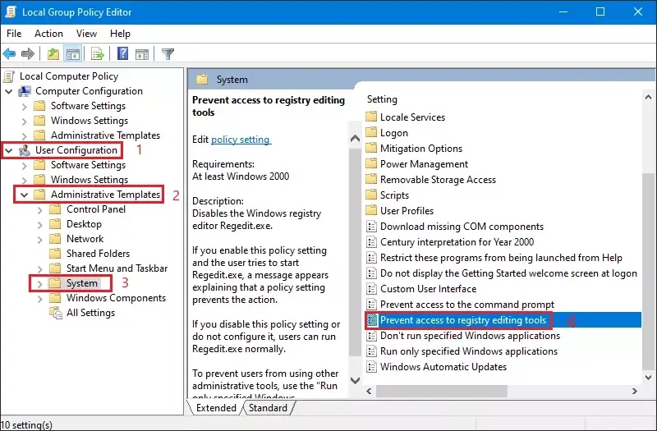The height and width of the screenshot is (431, 657).
Task: Click the Removable Storage Access folder icon
Action: tap(371, 179)
